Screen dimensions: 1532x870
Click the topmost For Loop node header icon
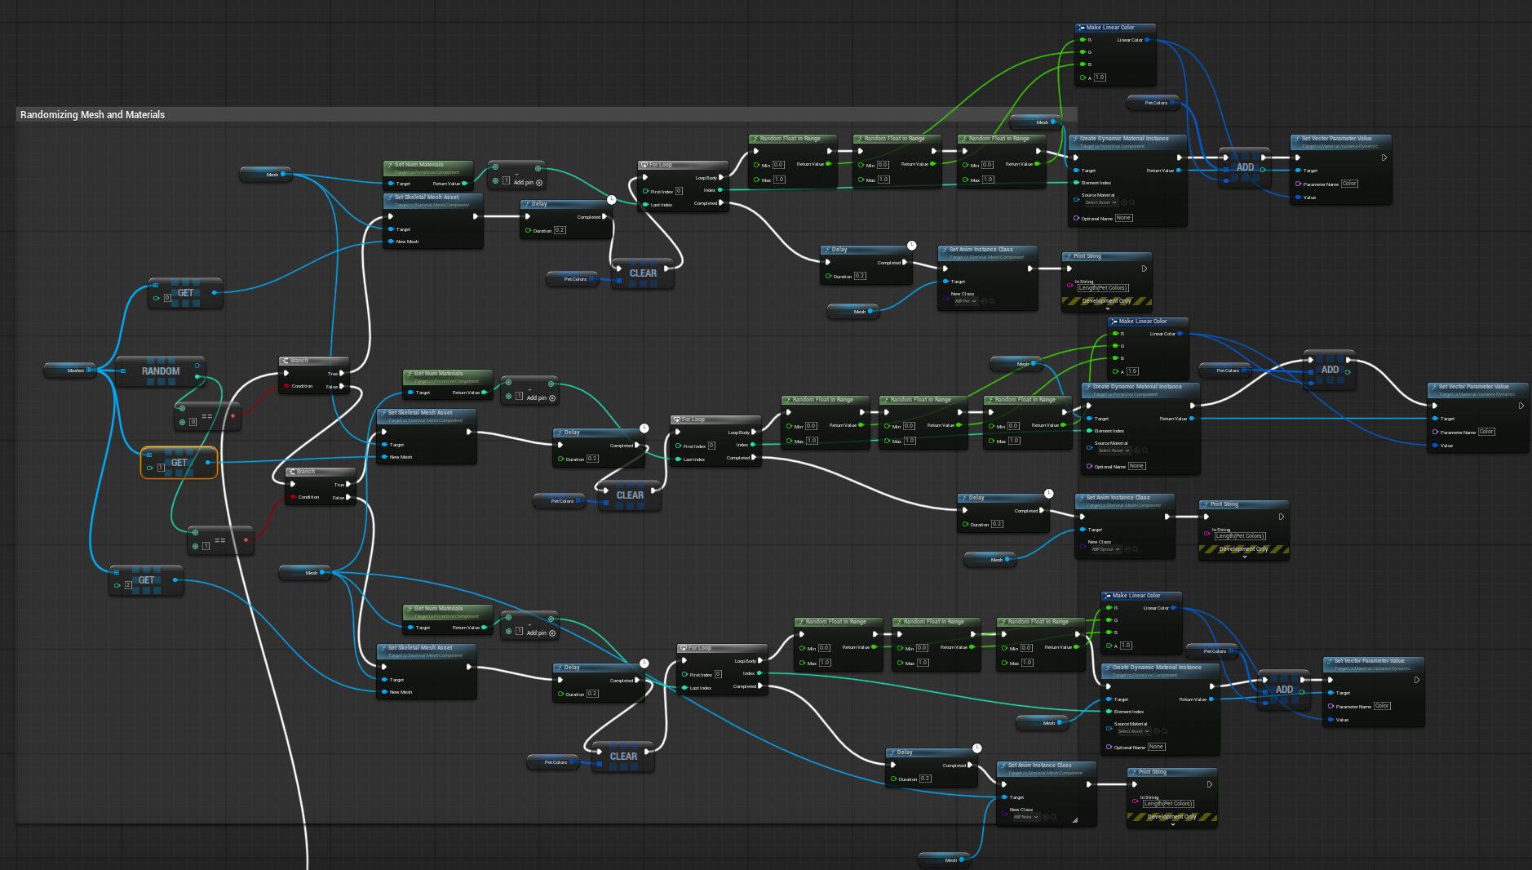(x=644, y=165)
